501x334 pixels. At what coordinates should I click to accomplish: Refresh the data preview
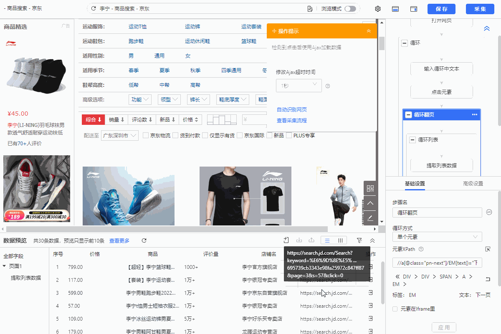click(144, 240)
